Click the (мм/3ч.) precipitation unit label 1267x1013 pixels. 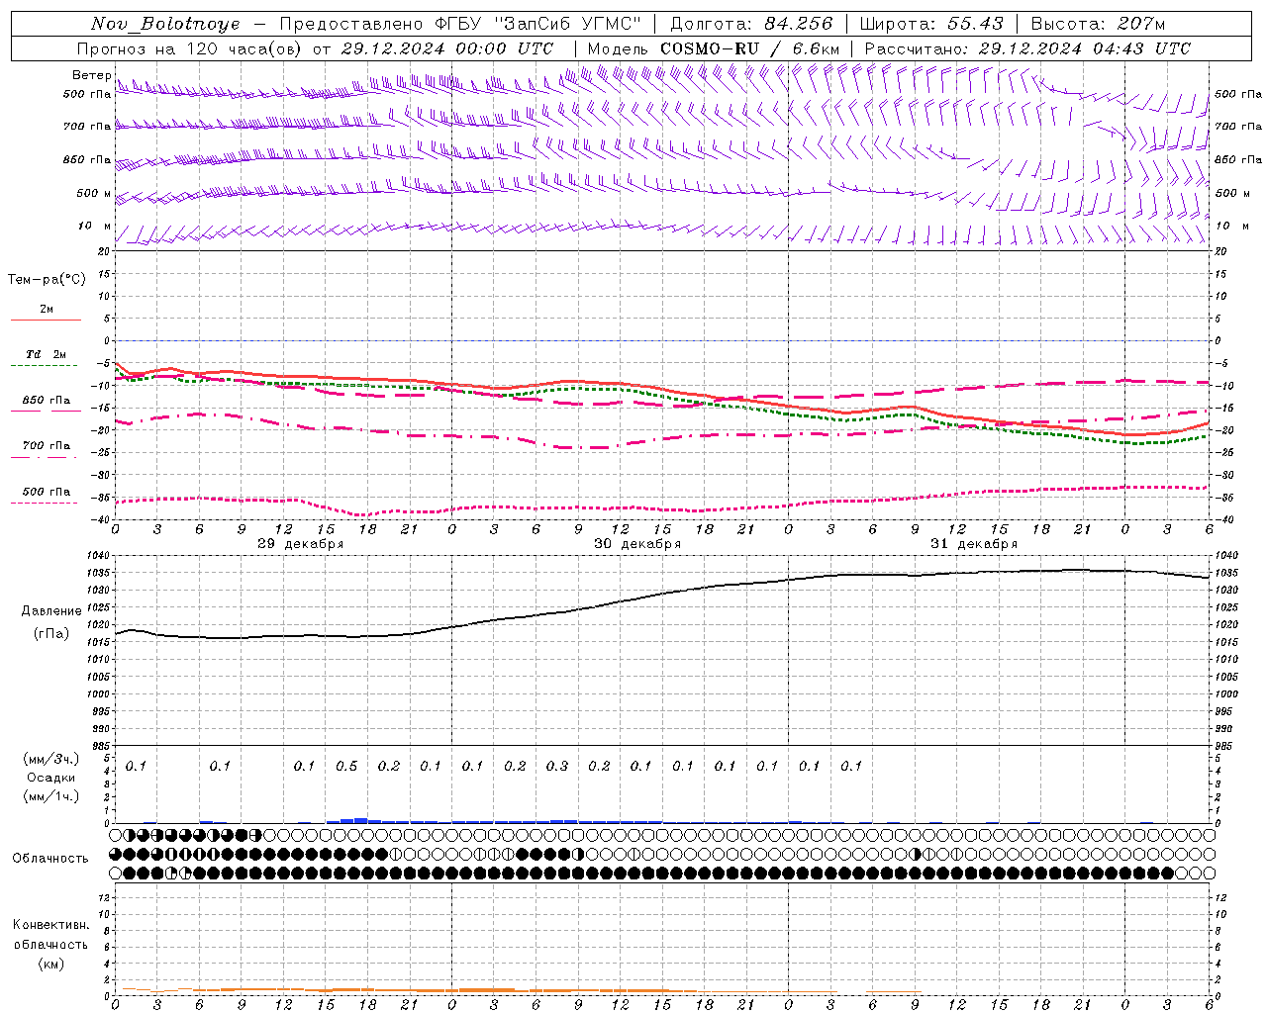click(x=51, y=760)
